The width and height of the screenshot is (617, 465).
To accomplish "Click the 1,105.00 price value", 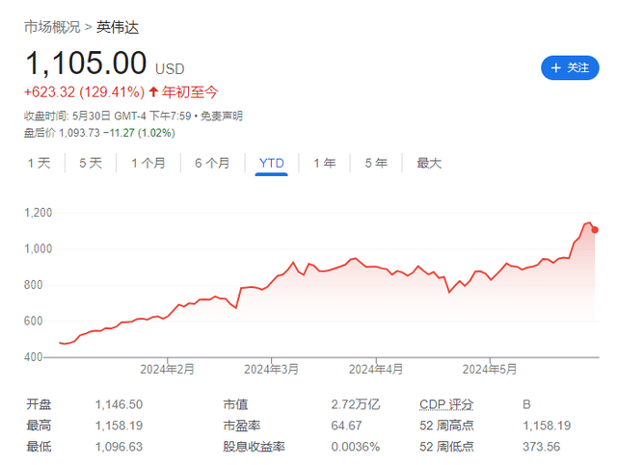I will point(86,63).
